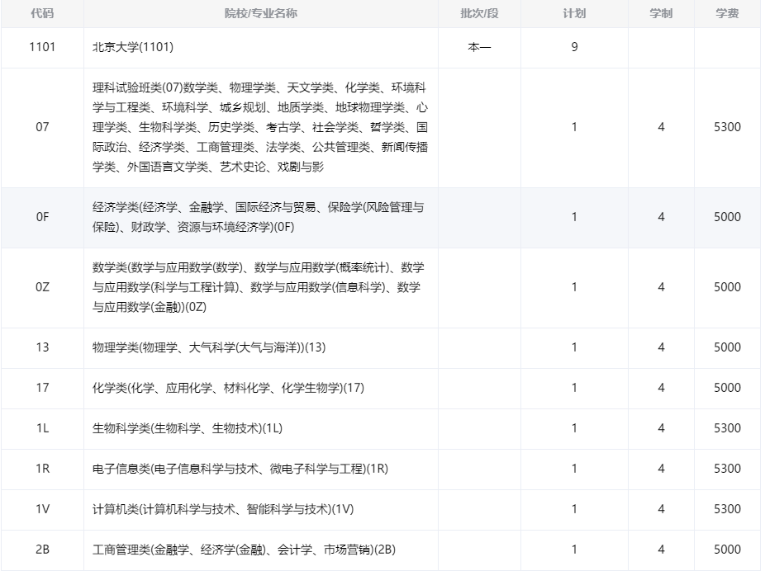Click the "数学类" major description
This screenshot has height=571, width=765.
pyautogui.click(x=258, y=287)
